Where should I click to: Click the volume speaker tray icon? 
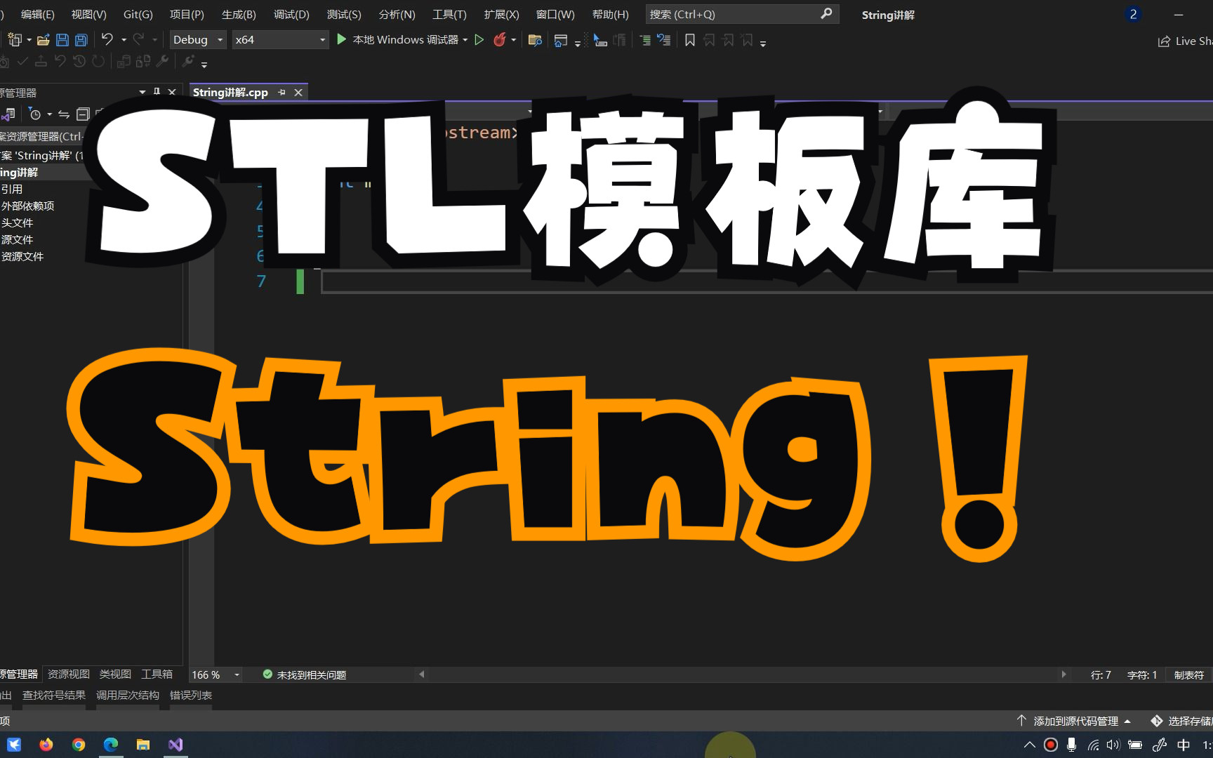tap(1113, 745)
